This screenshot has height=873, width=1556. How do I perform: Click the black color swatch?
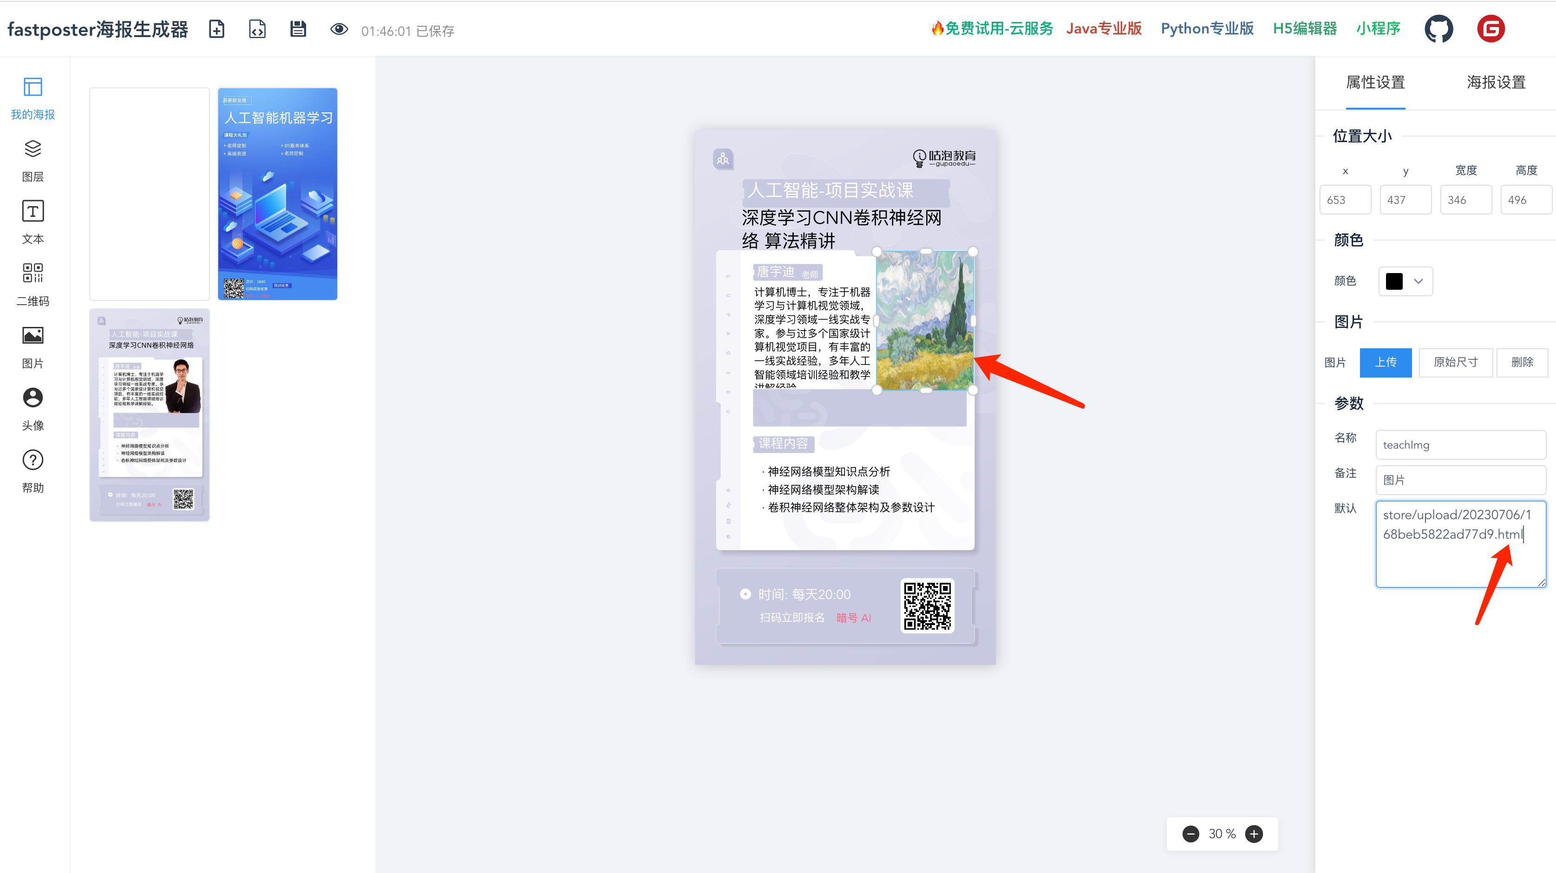(1394, 281)
